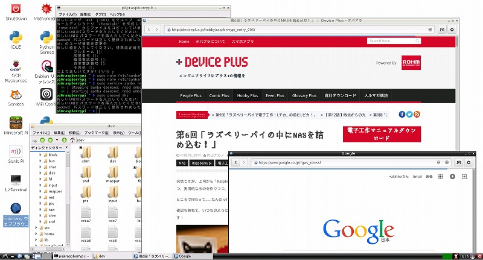Click the directory tree vertical scrollbar
This screenshot has height=260, width=483.
(68, 198)
